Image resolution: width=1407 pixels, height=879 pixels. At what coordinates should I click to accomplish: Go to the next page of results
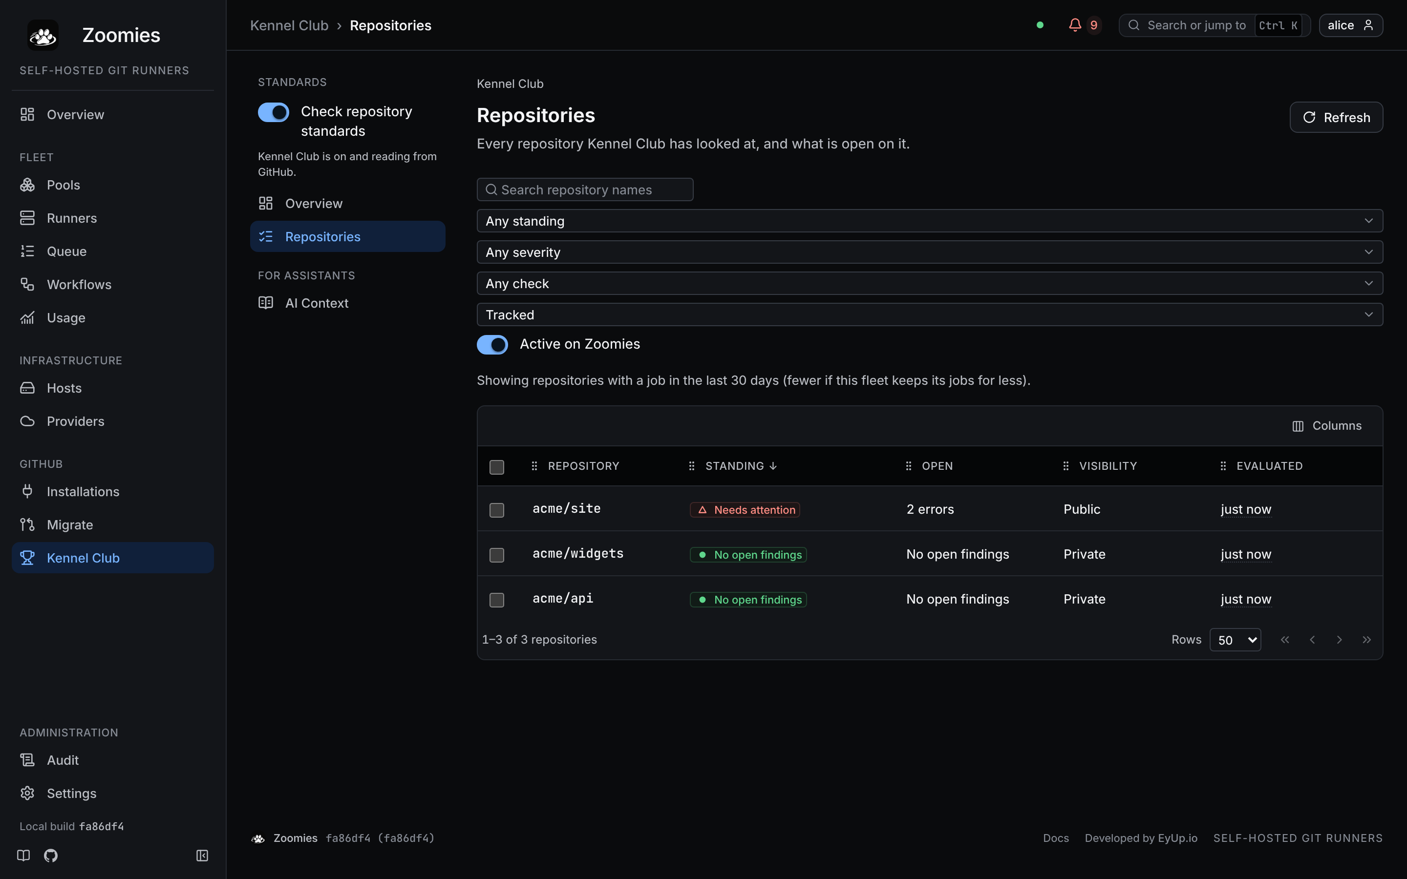(x=1339, y=640)
